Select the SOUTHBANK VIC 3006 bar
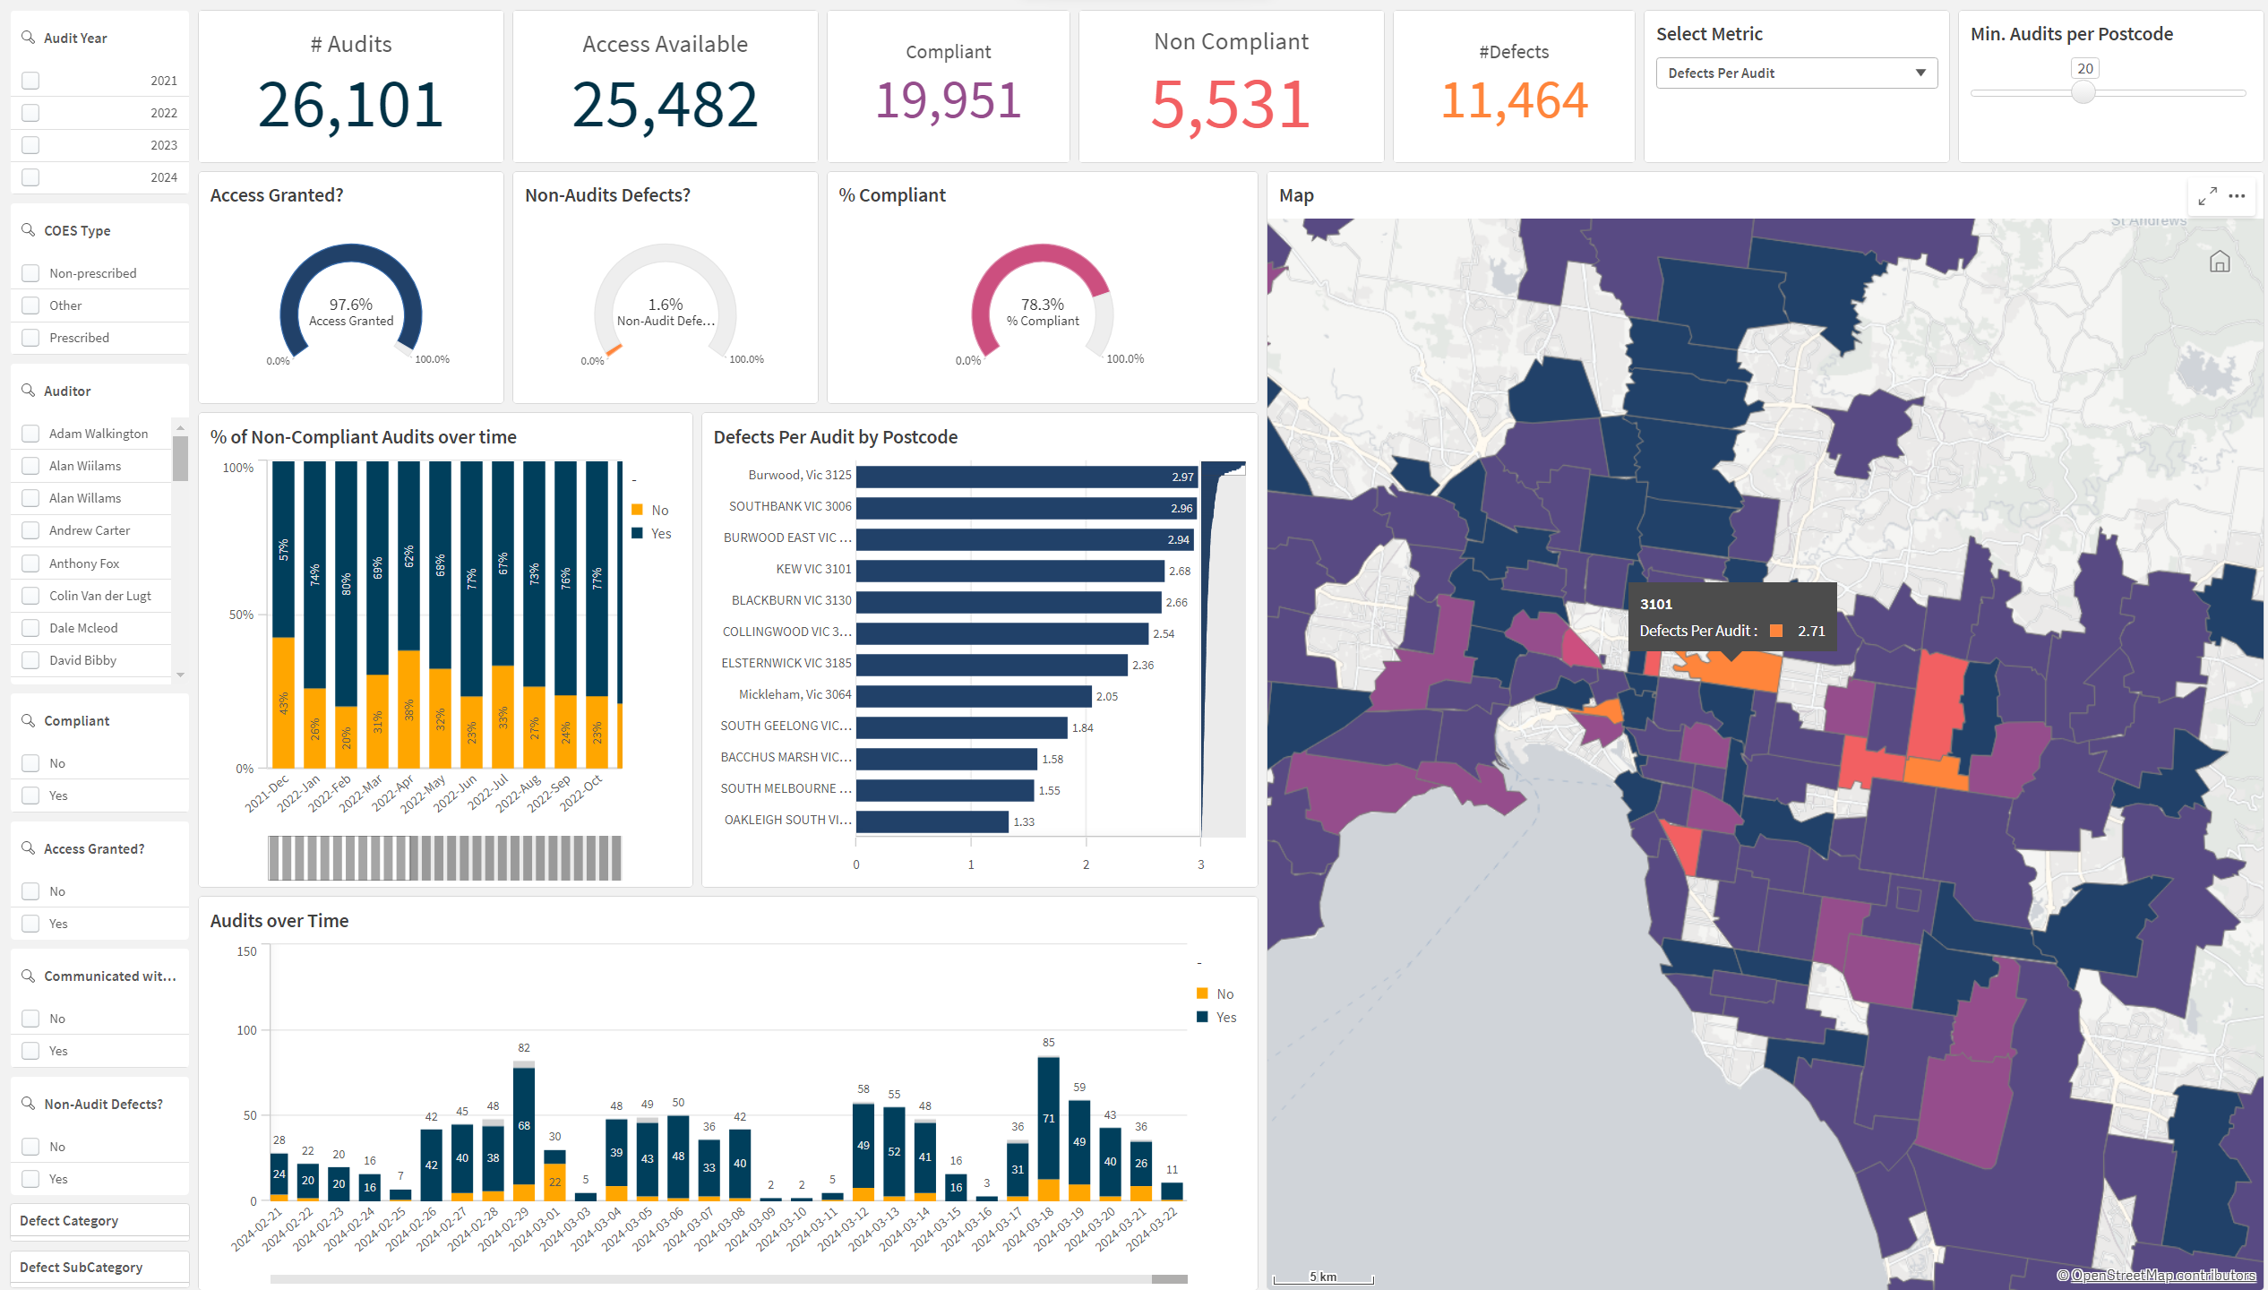The width and height of the screenshot is (2268, 1290). tap(1026, 508)
